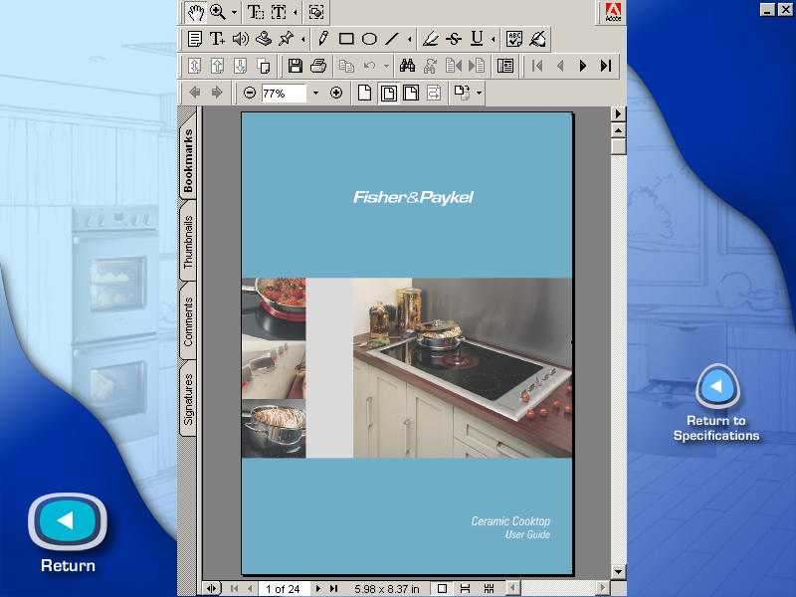Click the zoom in plus button
This screenshot has width=796, height=597.
click(x=336, y=93)
